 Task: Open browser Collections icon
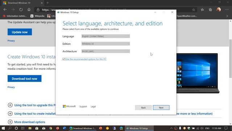coord(210,10)
